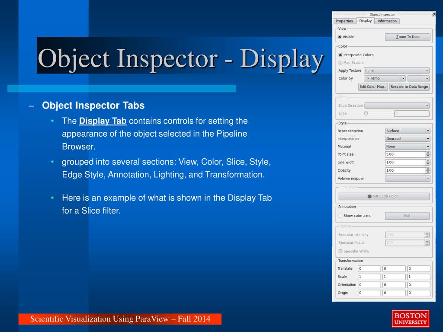The image size is (443, 332).
Task: Open the Interpolation Gouraud dropdown
Action: (408, 139)
